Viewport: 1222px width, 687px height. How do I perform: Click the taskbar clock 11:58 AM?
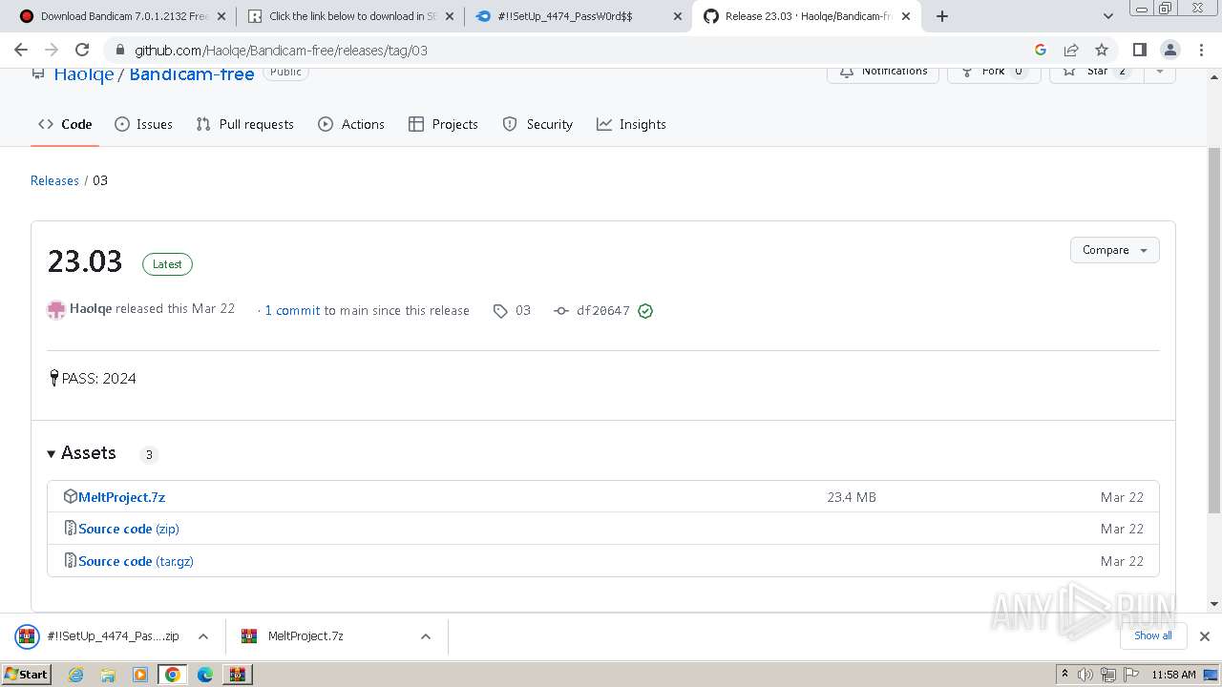coord(1173,675)
